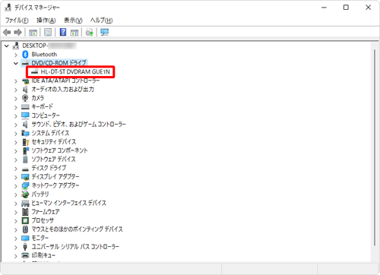
Task: Click the show/hide console tree icon
Action: click(33, 33)
